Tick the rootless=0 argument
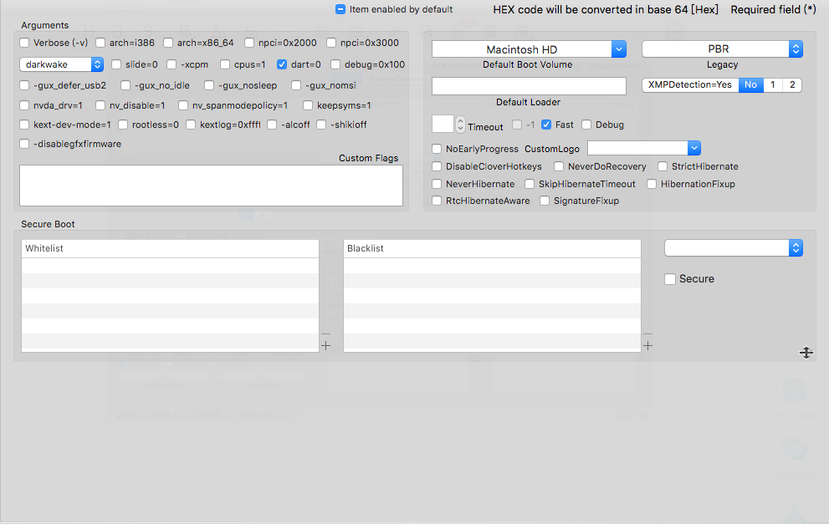 123,125
